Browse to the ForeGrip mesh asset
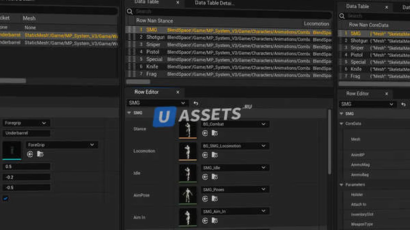Screen dimensions: 410x230 coord(40,154)
